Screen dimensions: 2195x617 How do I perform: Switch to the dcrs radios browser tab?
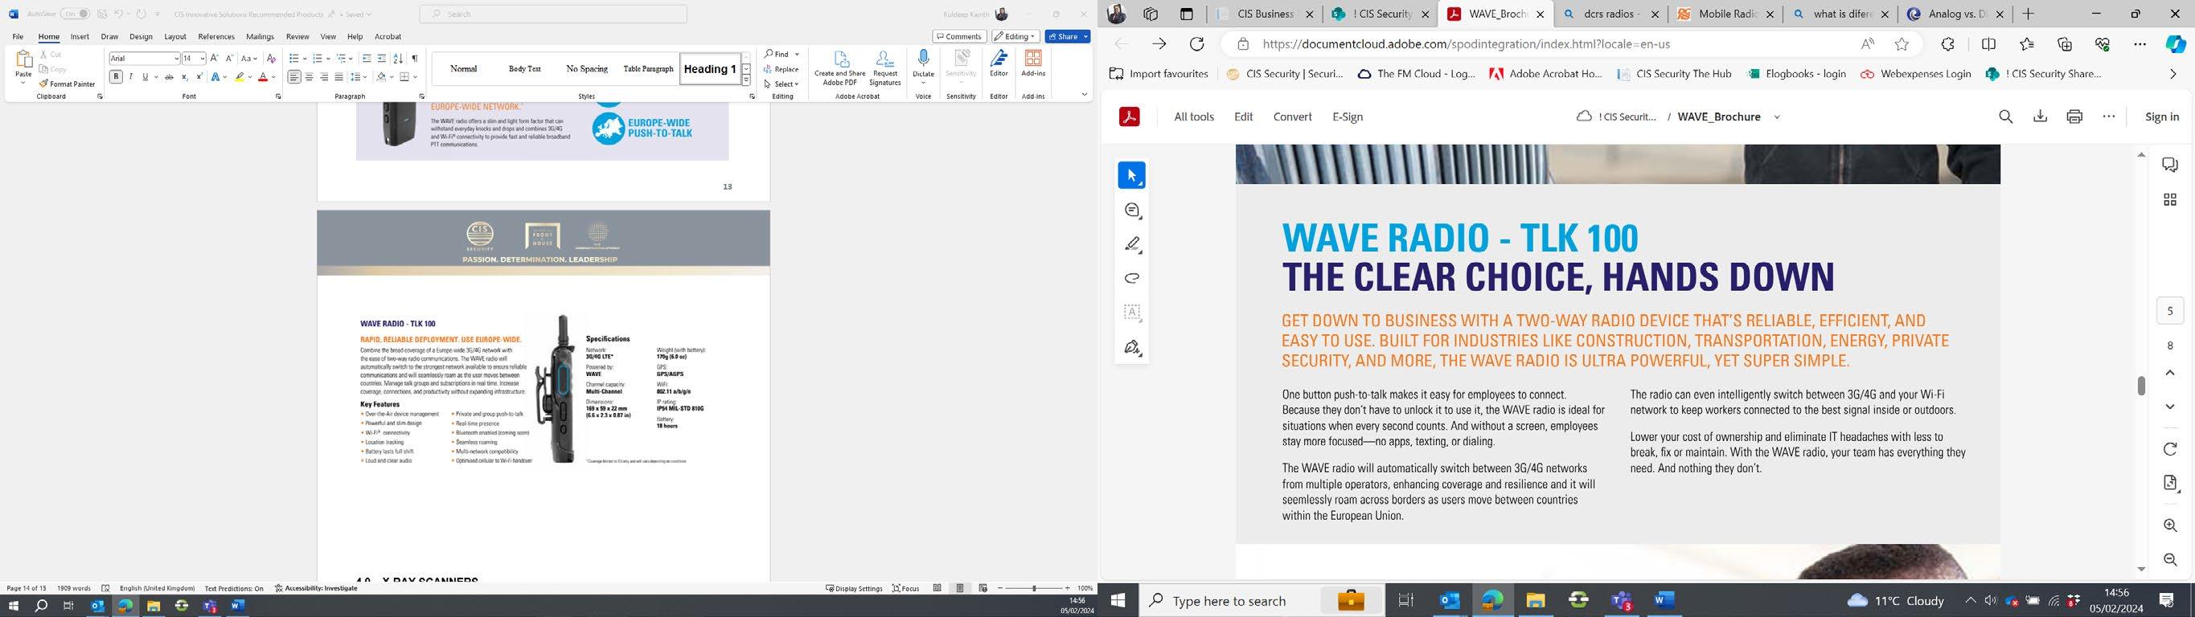pos(1610,14)
